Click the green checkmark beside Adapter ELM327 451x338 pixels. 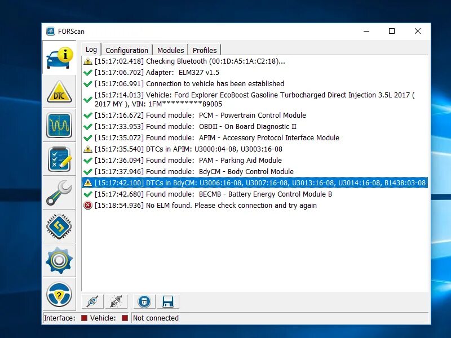pos(88,73)
